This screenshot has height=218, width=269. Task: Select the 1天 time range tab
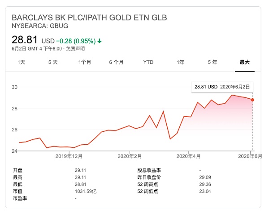(21, 62)
